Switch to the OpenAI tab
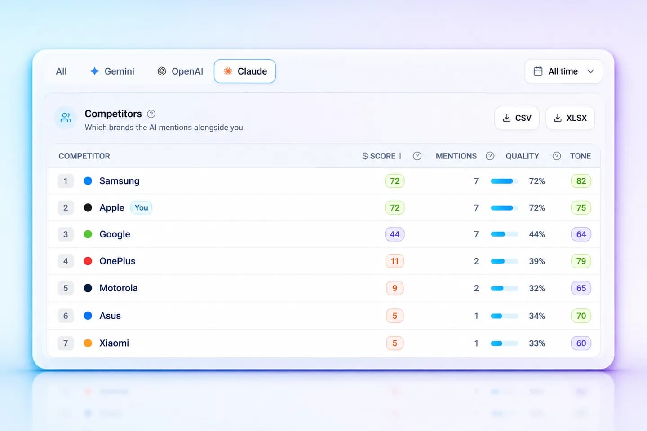 180,71
